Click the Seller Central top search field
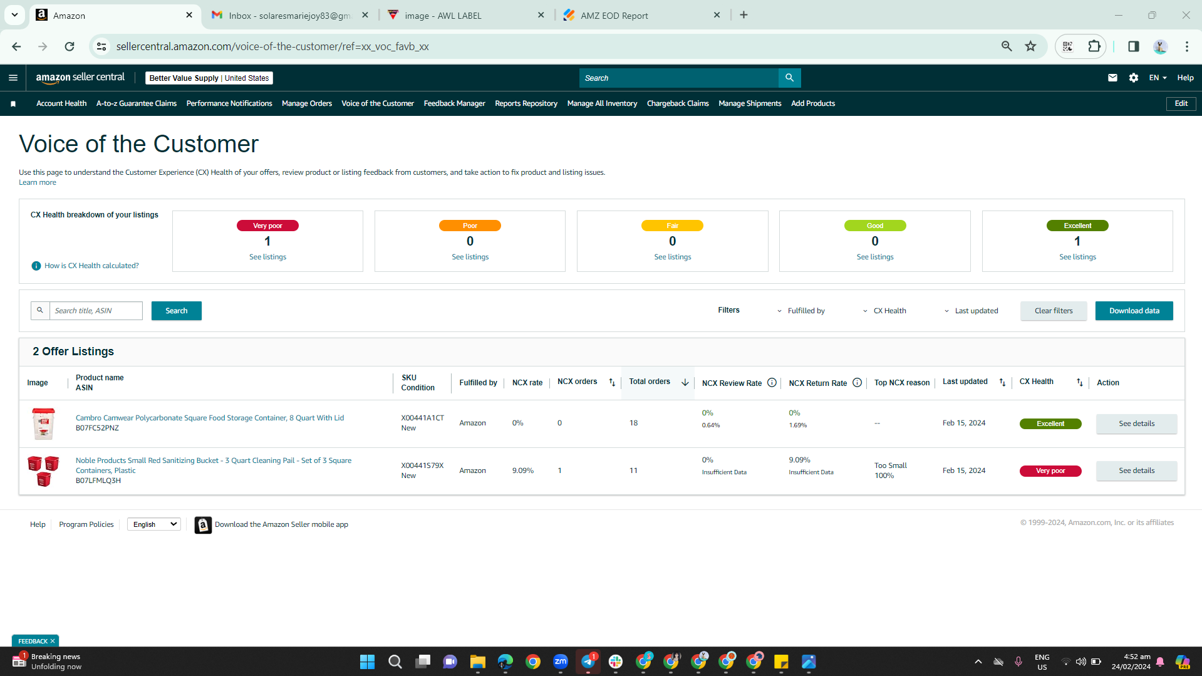Screen dimensions: 1202x676 coord(679,78)
